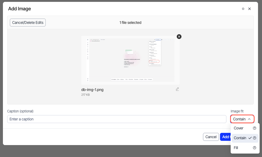The image size is (262, 157).
Task: Select the Contain image fit option
Action: click(x=240, y=138)
